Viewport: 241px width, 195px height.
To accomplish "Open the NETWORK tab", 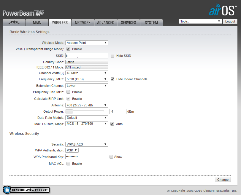I will coord(83,23).
